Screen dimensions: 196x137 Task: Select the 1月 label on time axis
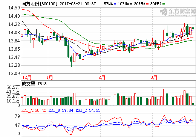[x=49, y=77]
